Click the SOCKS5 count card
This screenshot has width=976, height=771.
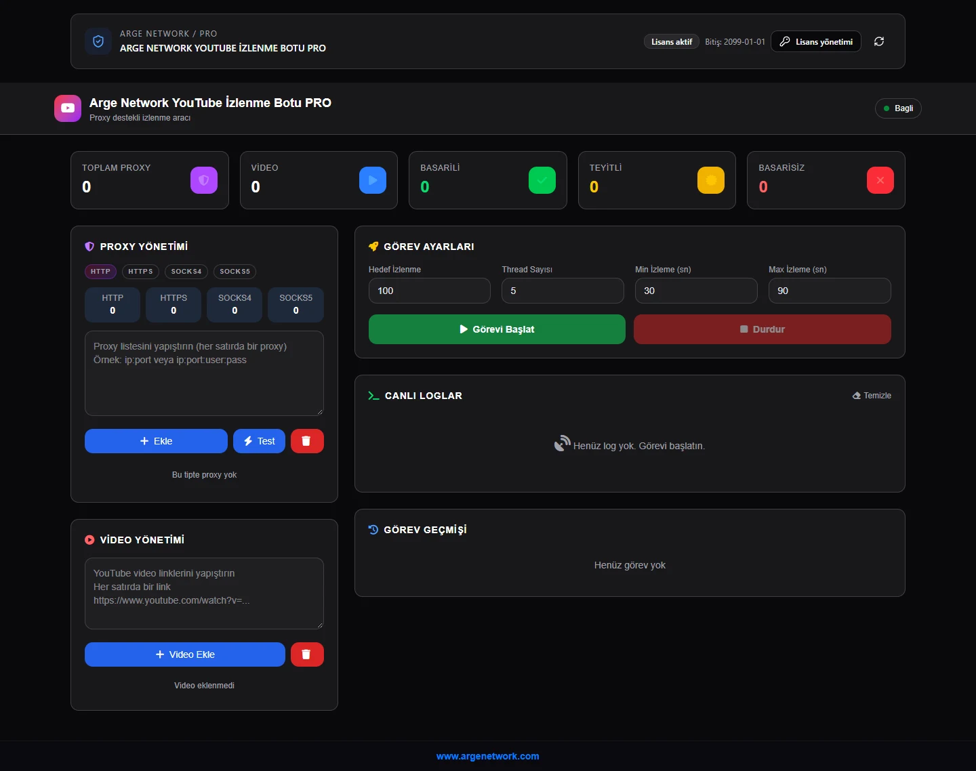[x=296, y=305]
